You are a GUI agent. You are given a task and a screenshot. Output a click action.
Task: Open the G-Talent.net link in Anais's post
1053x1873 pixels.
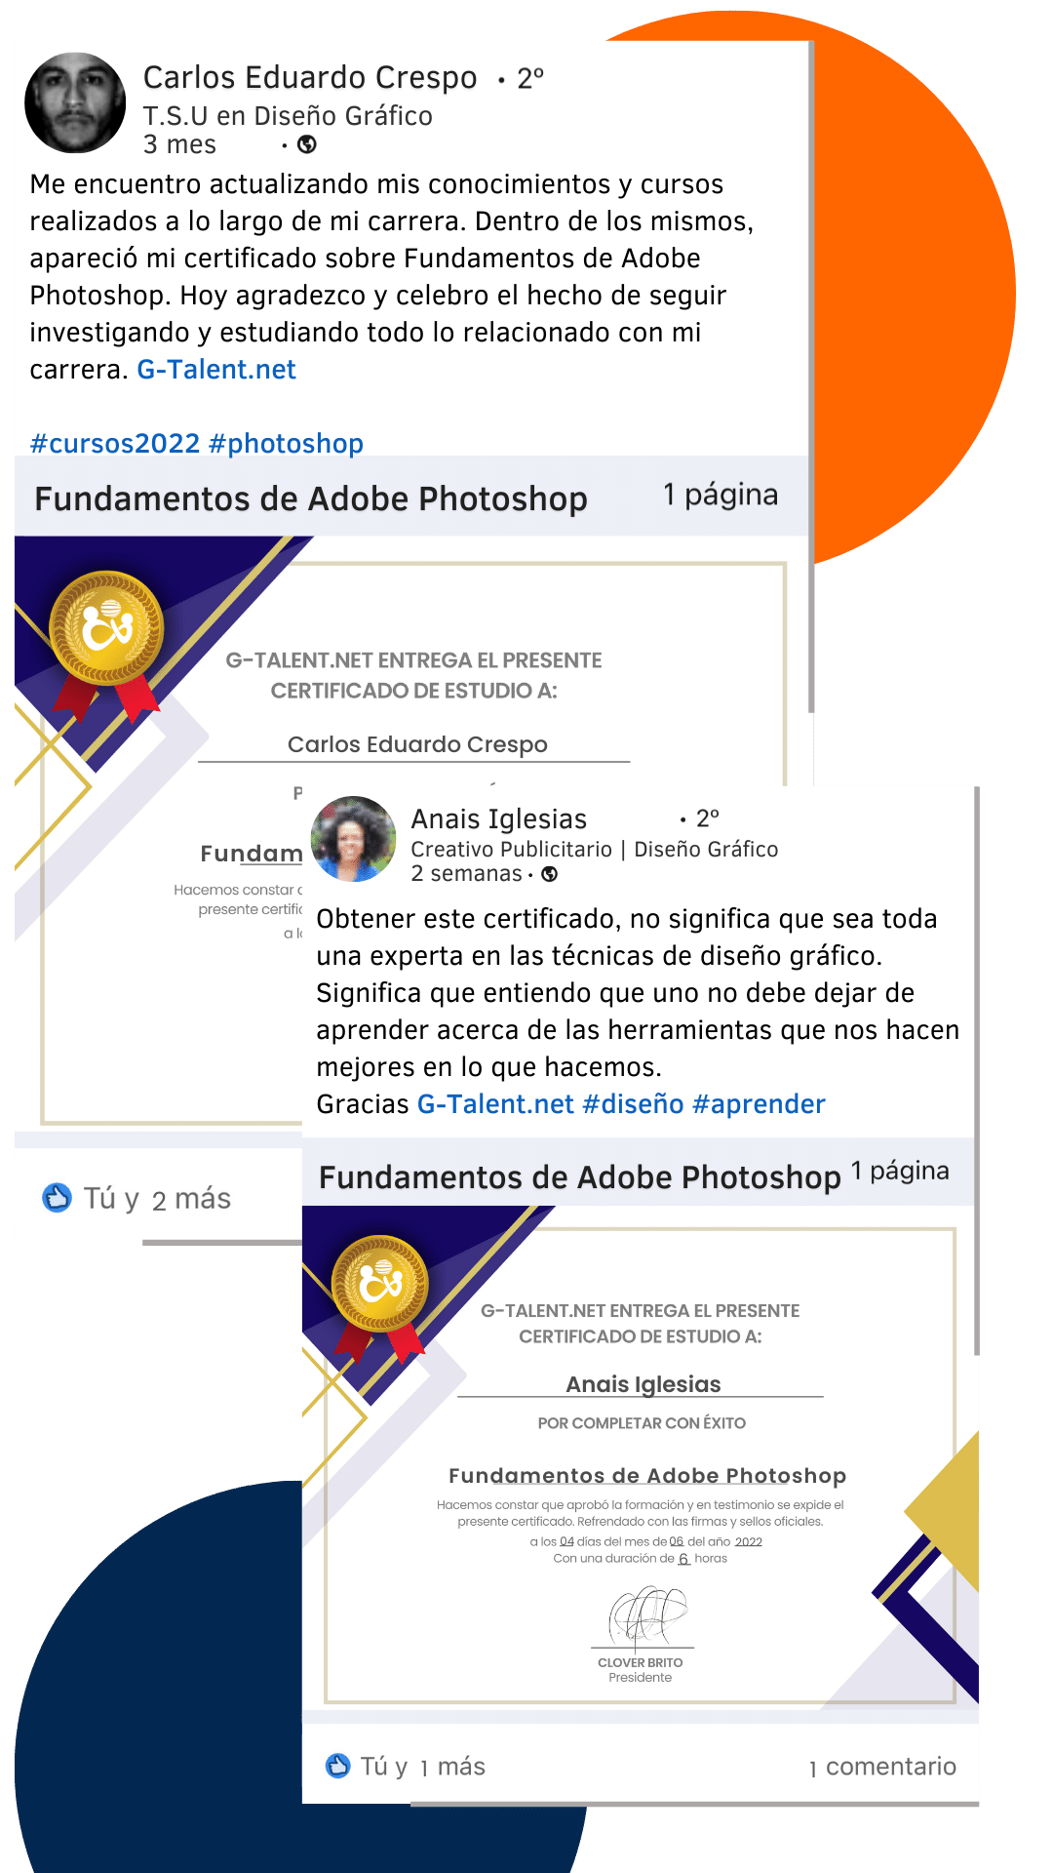495,1104
